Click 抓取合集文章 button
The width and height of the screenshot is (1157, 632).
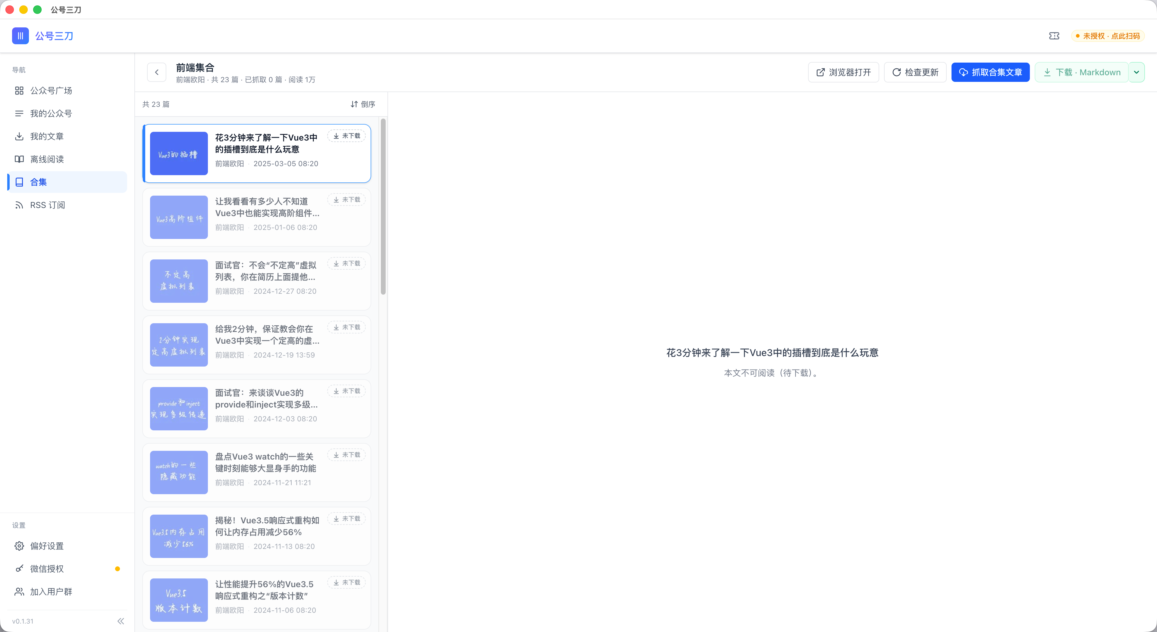[990, 72]
